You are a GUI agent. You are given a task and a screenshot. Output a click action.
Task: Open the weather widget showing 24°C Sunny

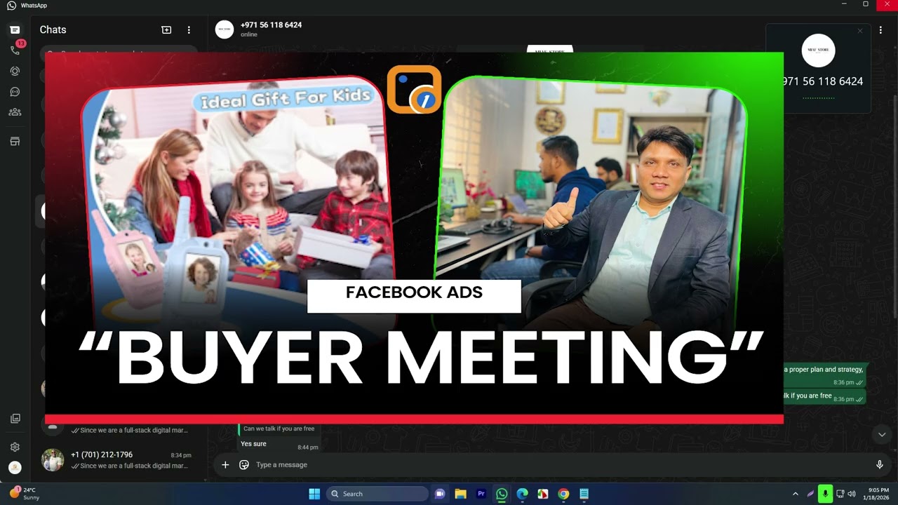click(x=25, y=494)
